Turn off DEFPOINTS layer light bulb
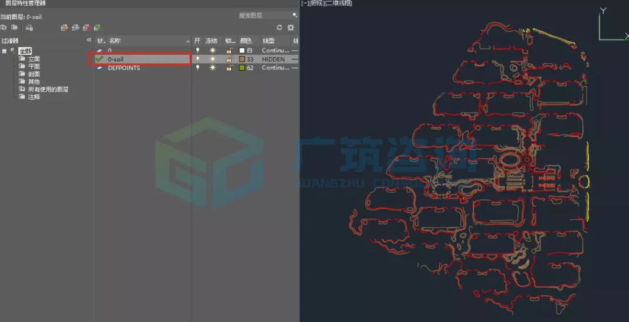629x322 pixels. 197,68
